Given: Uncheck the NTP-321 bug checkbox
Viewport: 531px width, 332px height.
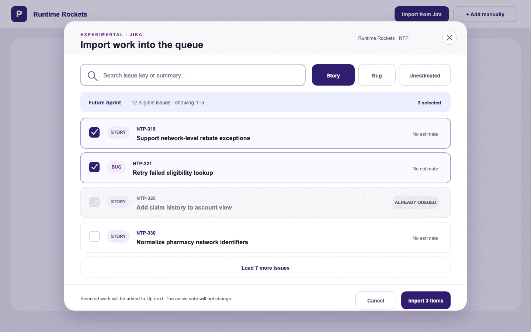Looking at the screenshot, I should click(x=94, y=167).
